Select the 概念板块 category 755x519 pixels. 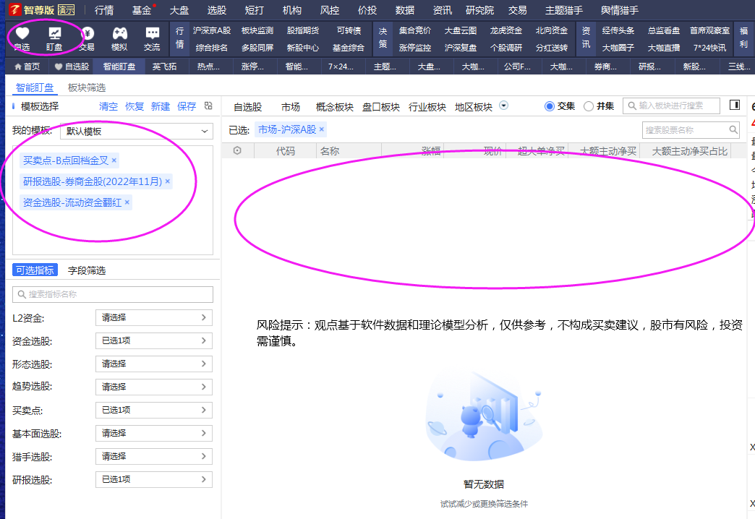pos(335,107)
